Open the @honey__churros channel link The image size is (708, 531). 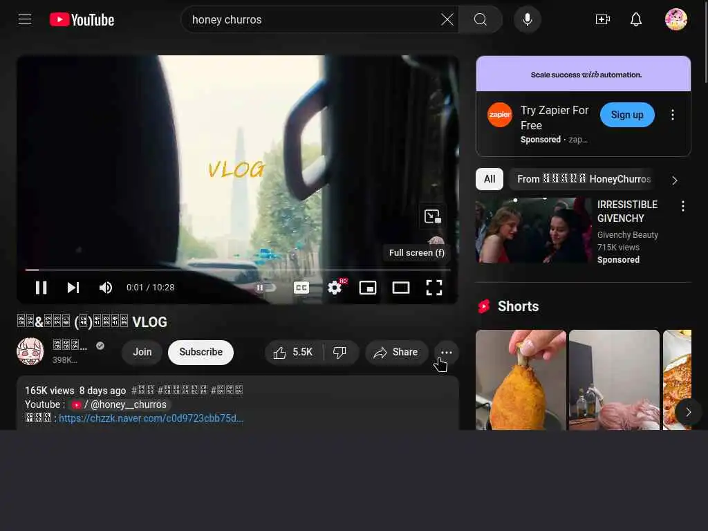(x=119, y=404)
